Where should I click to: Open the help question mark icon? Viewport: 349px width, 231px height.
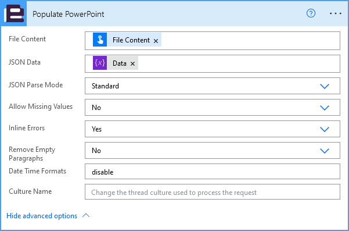311,13
